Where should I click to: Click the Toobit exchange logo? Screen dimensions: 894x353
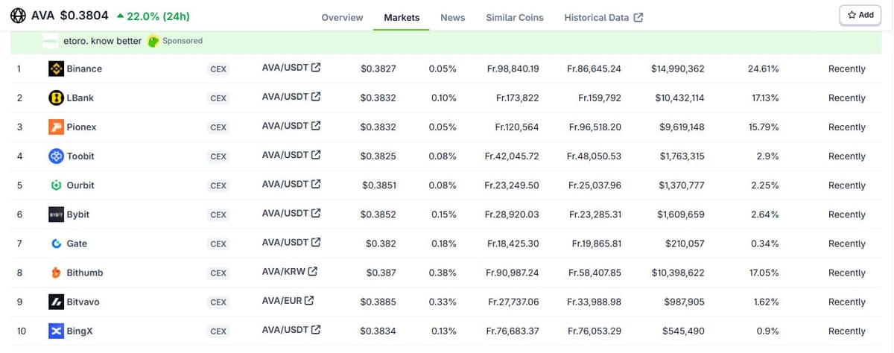56,156
